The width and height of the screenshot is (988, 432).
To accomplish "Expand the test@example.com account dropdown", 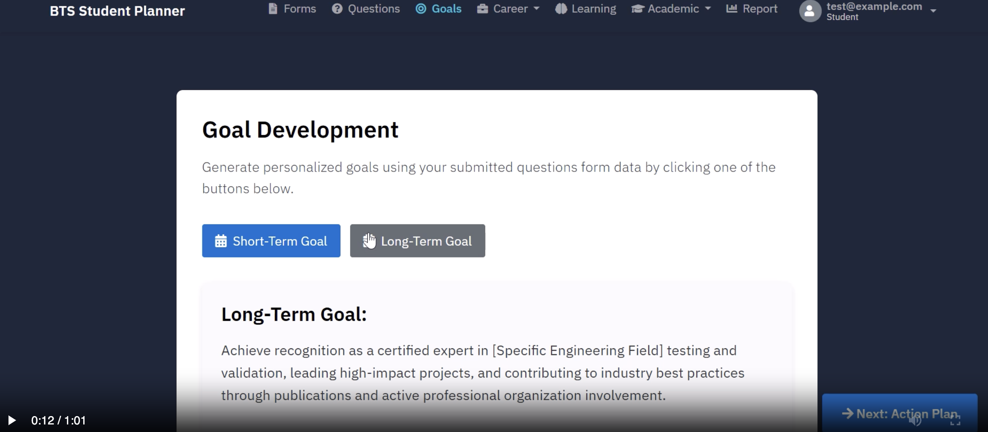I will pyautogui.click(x=933, y=10).
